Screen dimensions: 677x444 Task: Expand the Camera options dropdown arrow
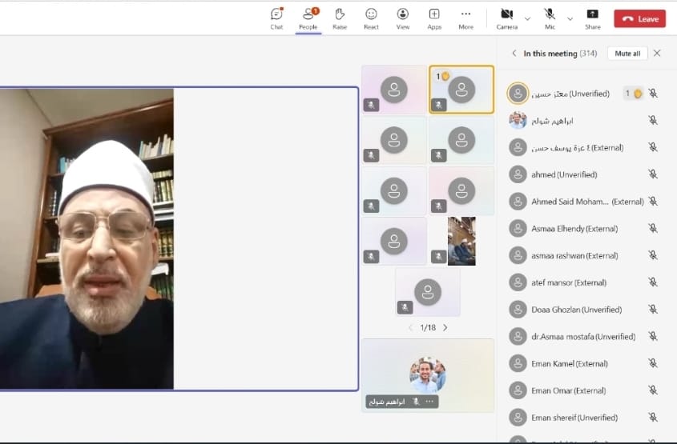point(527,18)
